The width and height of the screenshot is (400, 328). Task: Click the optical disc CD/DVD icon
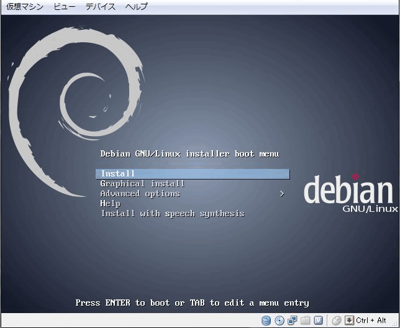[280, 321]
